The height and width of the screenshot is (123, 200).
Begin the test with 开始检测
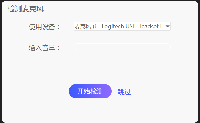coord(90,91)
